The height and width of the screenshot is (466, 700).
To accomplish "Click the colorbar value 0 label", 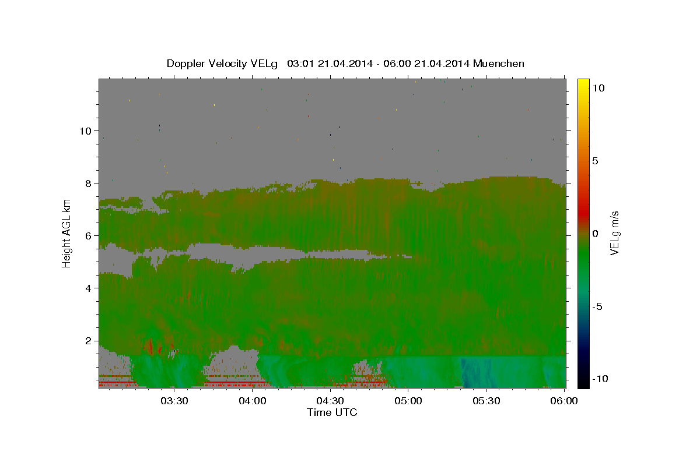I will click(x=595, y=234).
